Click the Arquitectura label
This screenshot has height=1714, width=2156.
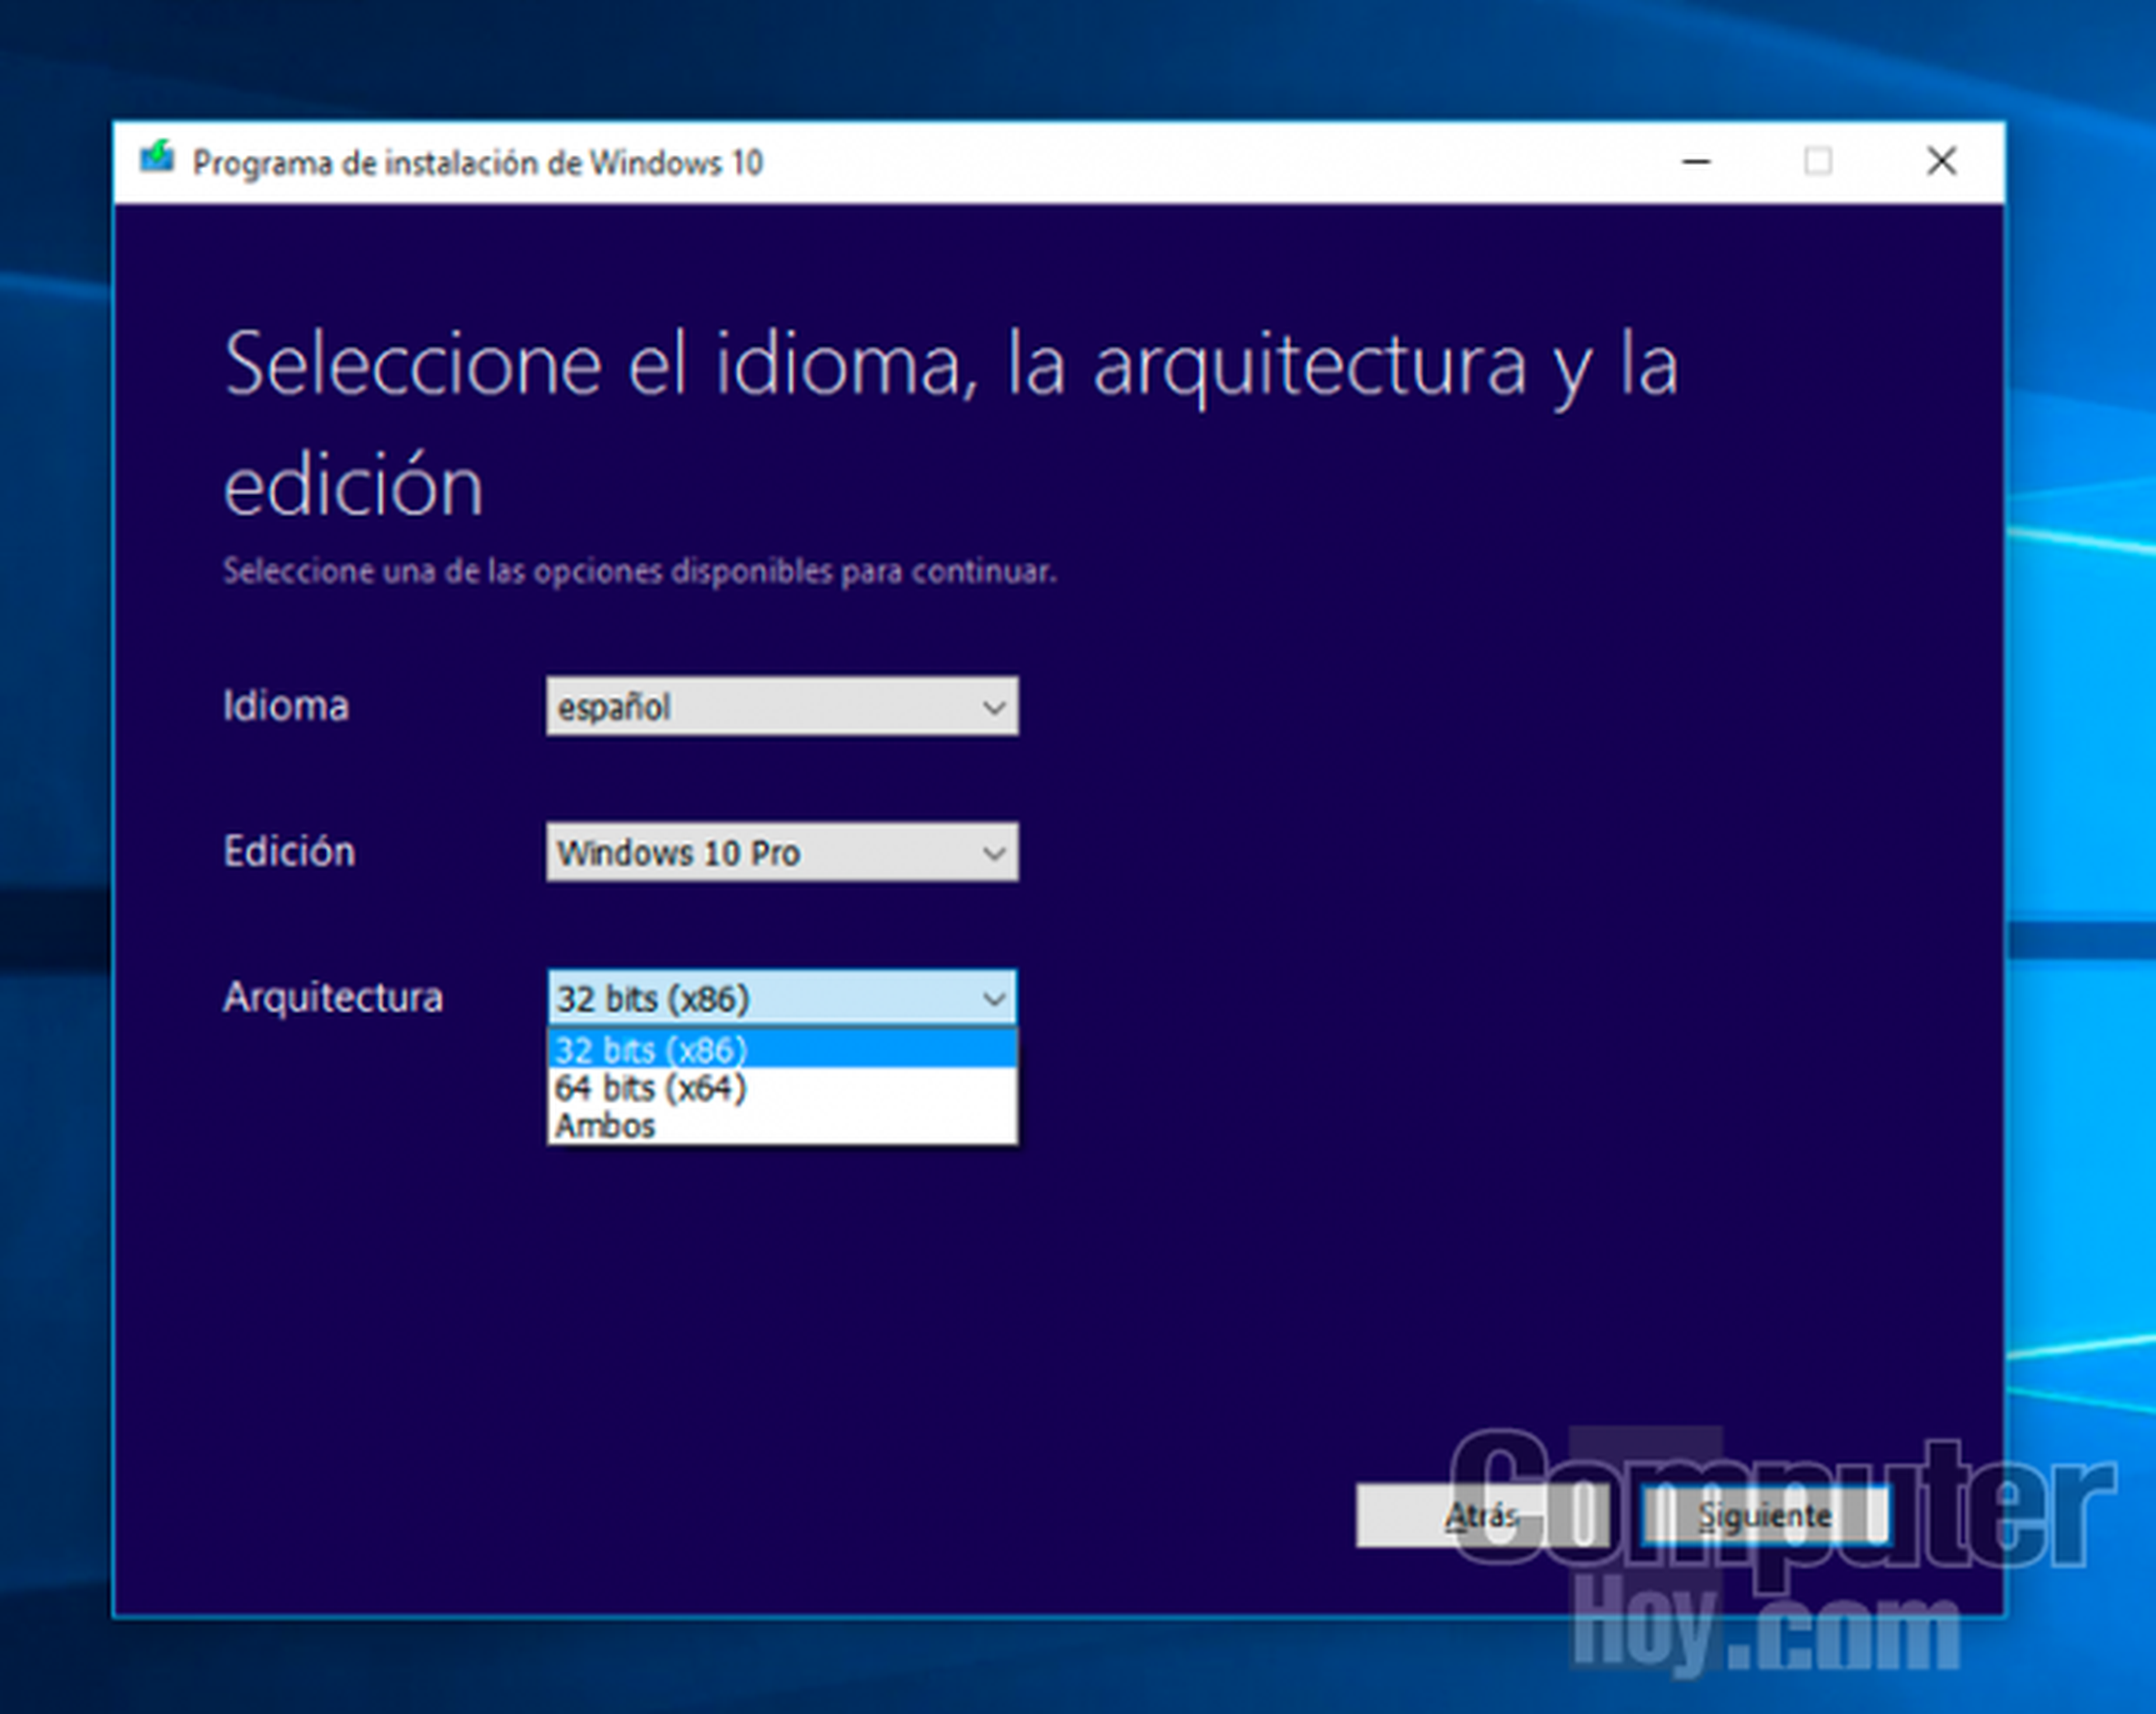[x=333, y=997]
